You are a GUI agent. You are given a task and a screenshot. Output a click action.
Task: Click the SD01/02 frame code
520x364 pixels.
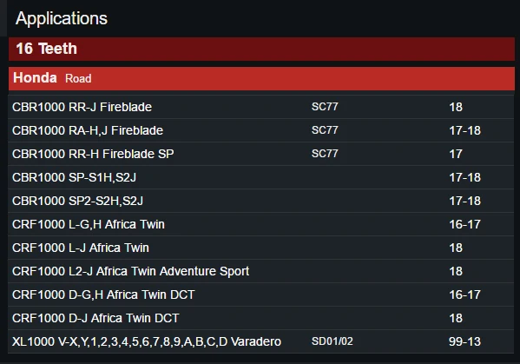coord(332,341)
